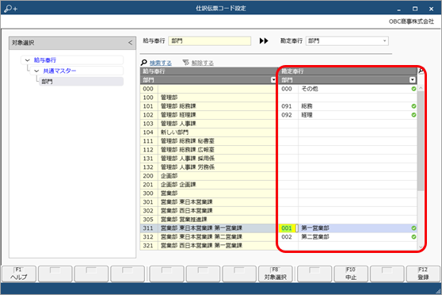442x295 pixels.
Task: Click the 000 その他 cell in 勘定奉行 column
Action: (x=348, y=89)
